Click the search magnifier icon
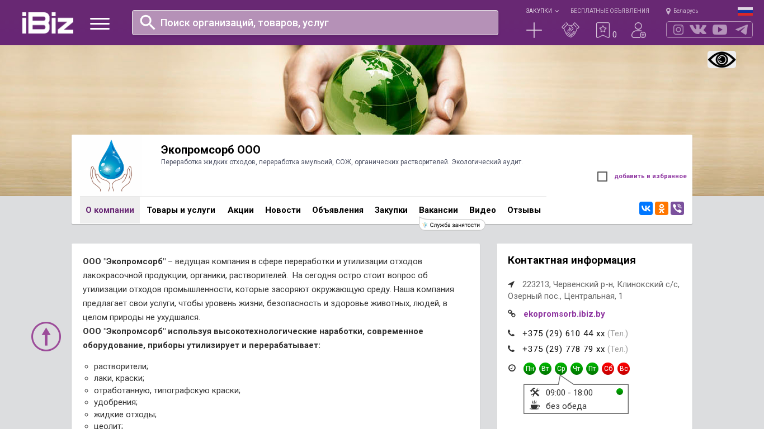 148,22
